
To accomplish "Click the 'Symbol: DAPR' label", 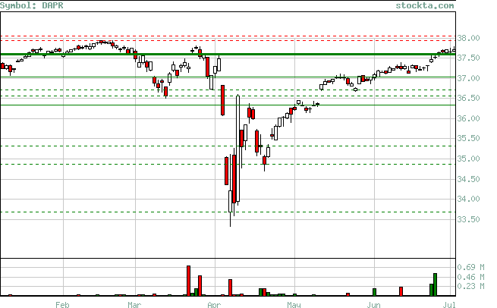I will pyautogui.click(x=31, y=5).
